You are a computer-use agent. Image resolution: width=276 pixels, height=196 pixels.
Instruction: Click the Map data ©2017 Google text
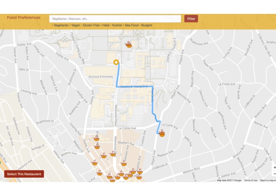229,181
